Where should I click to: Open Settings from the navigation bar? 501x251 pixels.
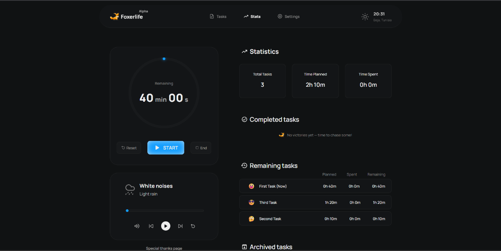click(288, 17)
